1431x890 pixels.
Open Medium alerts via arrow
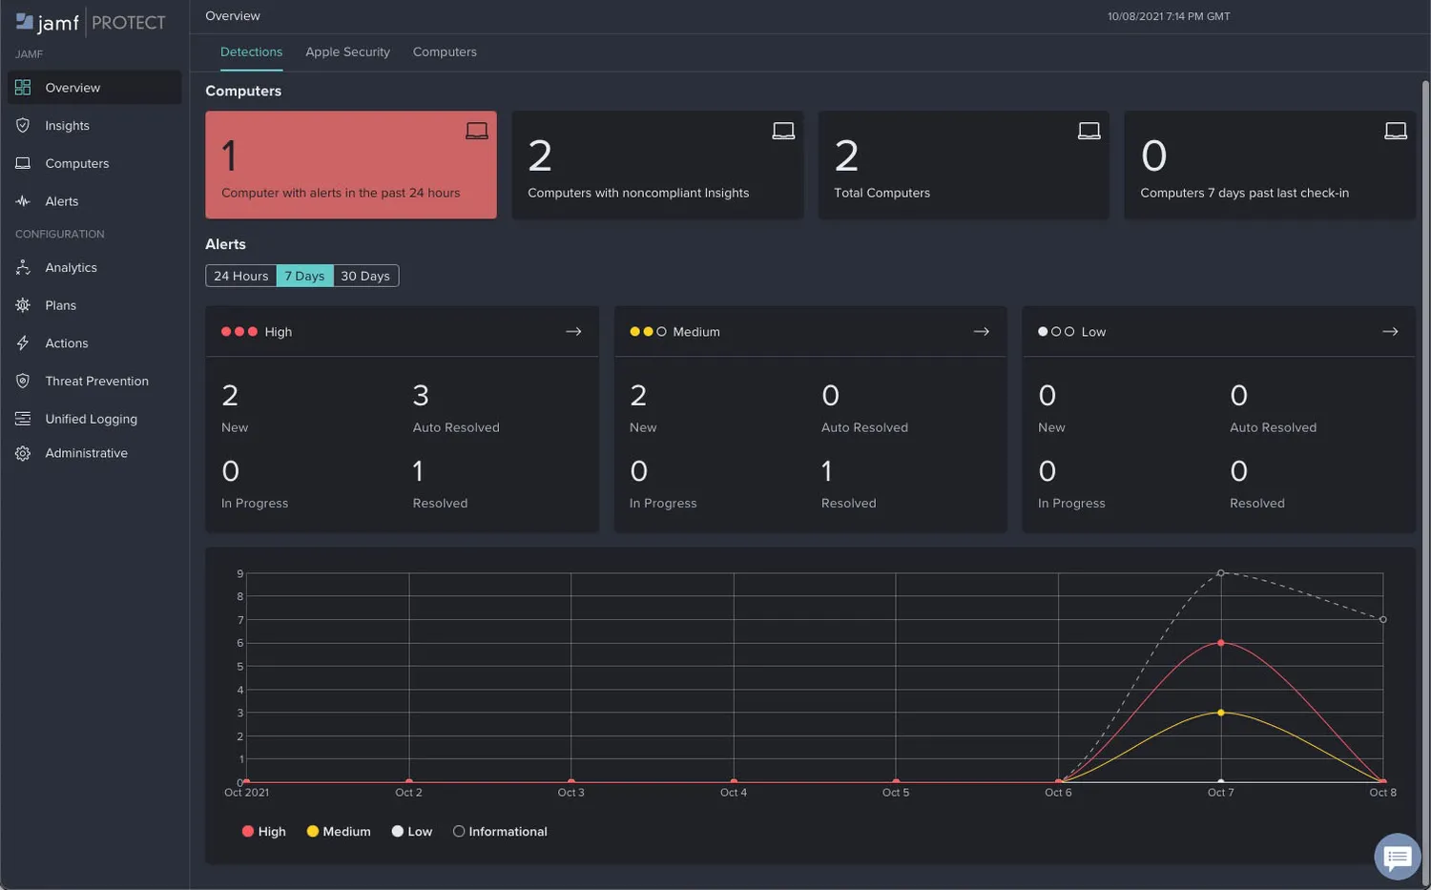[982, 332]
